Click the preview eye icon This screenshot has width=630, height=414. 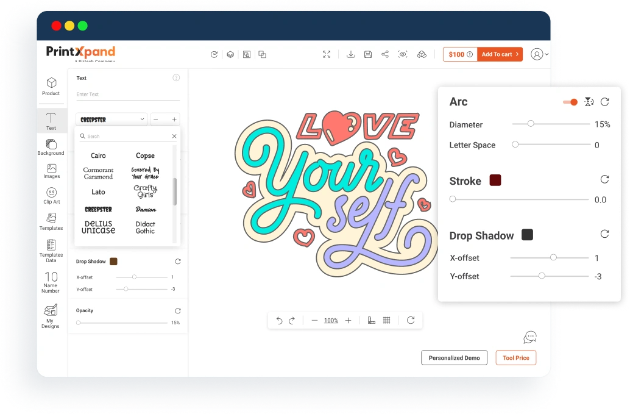tap(403, 54)
